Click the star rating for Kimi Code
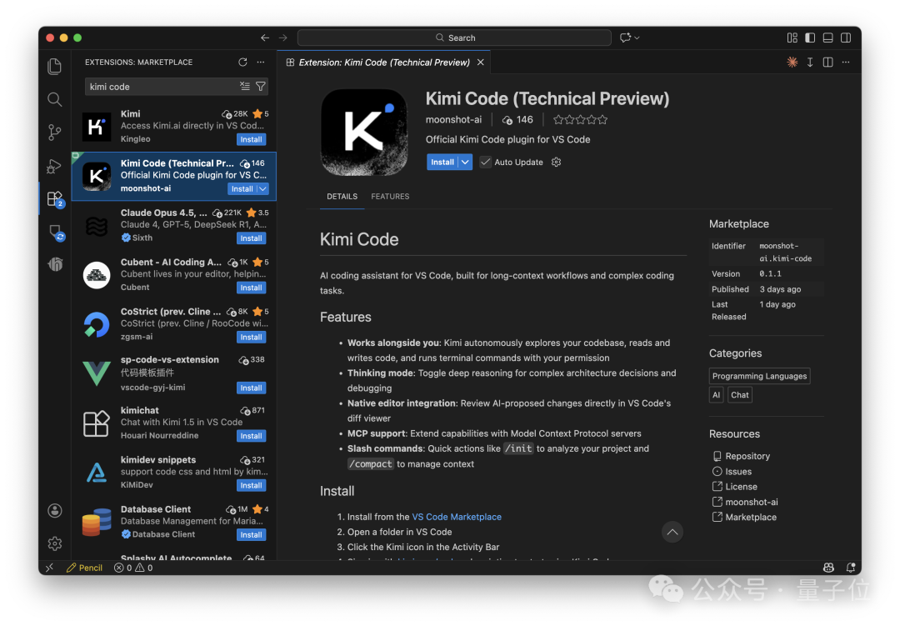This screenshot has height=626, width=900. [x=580, y=119]
